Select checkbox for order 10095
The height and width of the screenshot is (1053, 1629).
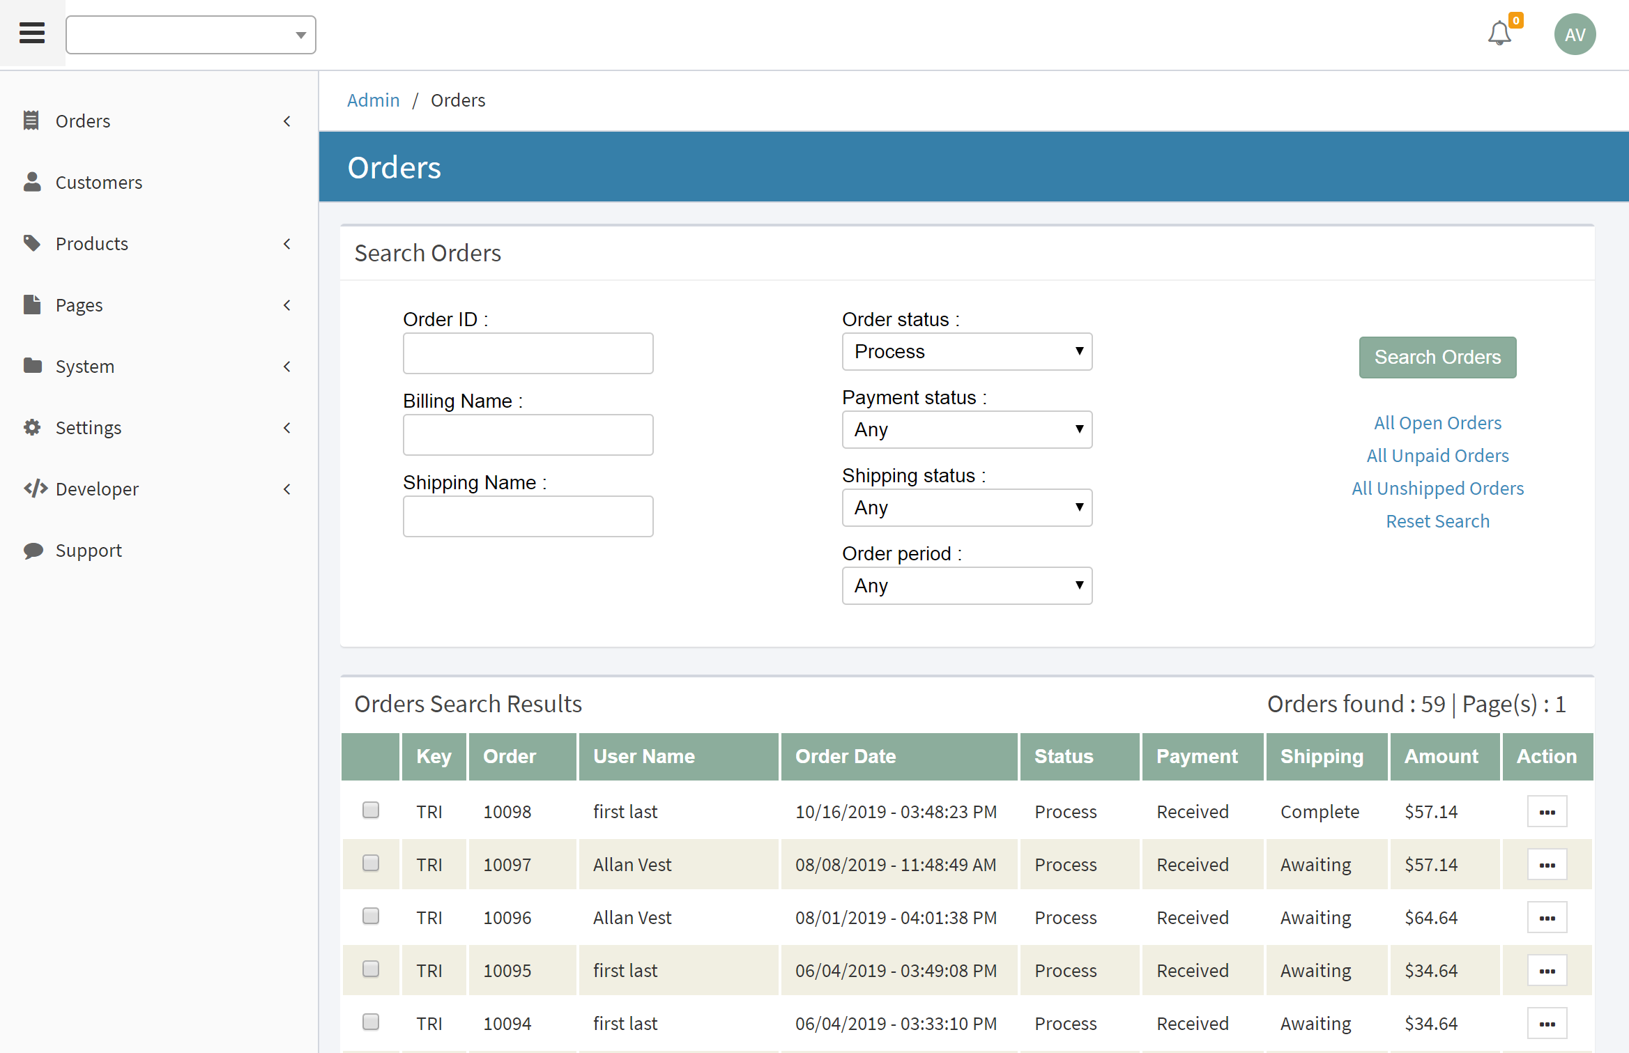(371, 969)
